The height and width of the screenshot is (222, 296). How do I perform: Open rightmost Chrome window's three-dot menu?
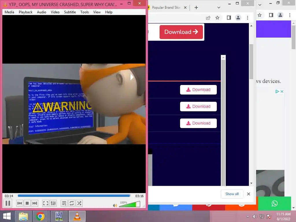point(290,15)
